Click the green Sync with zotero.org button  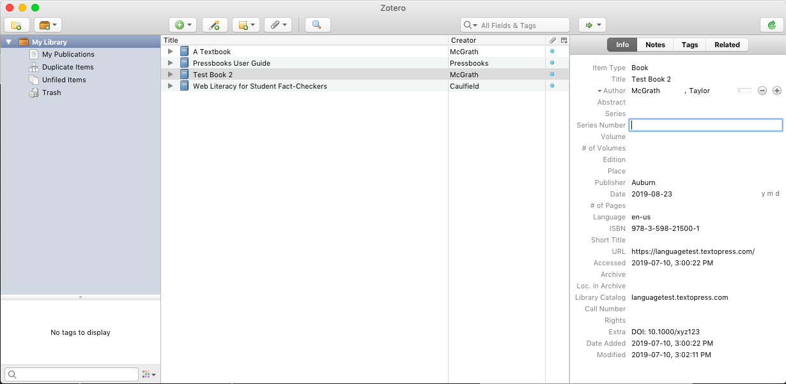(x=771, y=25)
